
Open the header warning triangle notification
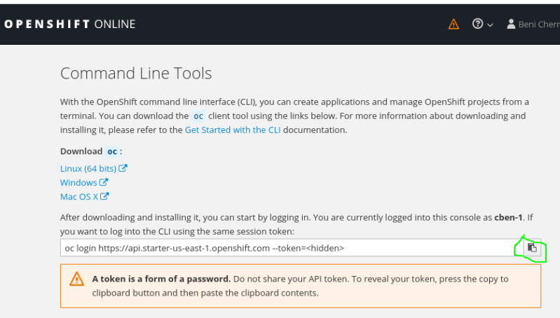pos(453,25)
